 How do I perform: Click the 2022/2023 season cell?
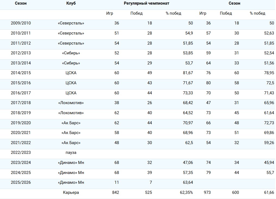click(21, 153)
